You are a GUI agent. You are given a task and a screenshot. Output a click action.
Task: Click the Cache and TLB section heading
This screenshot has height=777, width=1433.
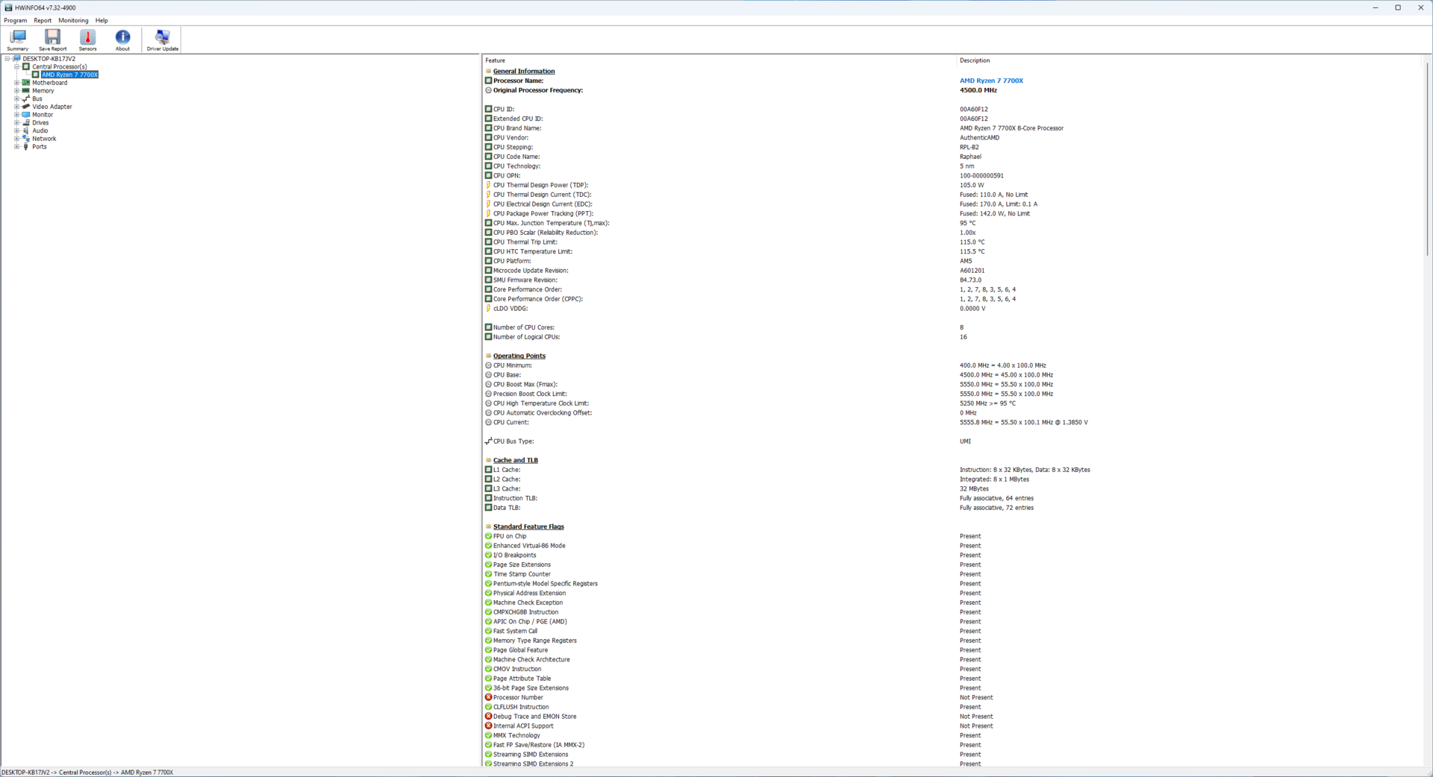click(x=516, y=460)
